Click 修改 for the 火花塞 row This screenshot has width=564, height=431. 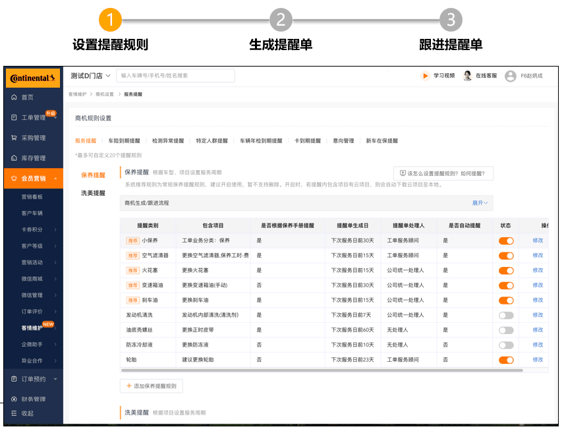click(538, 270)
